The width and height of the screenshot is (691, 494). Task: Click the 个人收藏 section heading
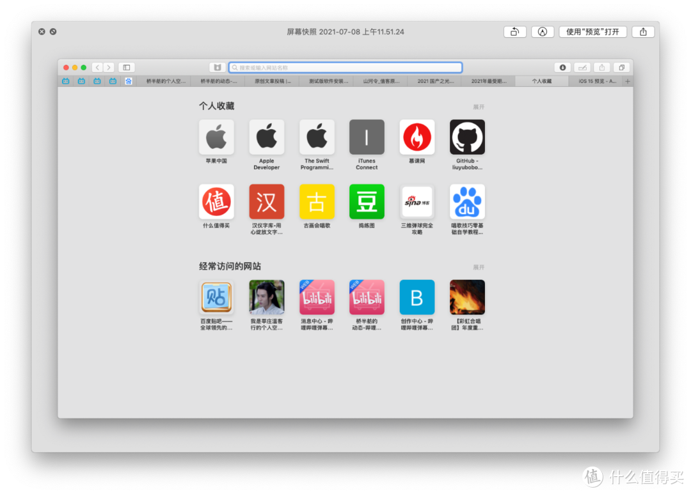(216, 106)
